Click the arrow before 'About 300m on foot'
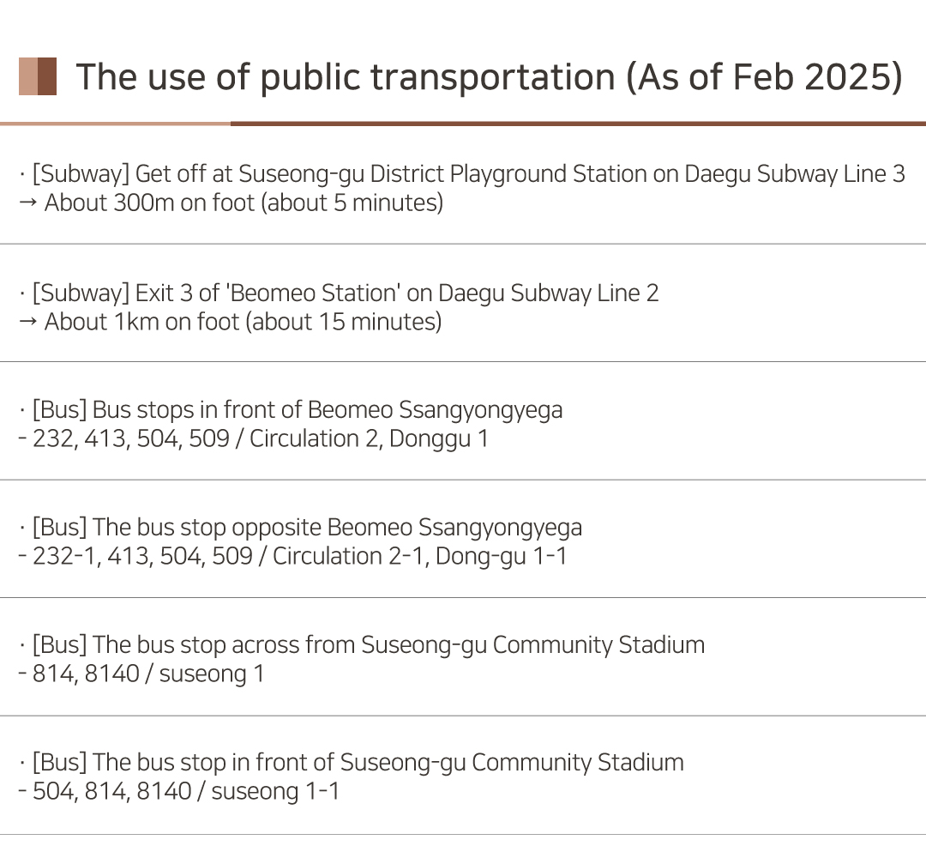The image size is (926, 852). pos(28,202)
